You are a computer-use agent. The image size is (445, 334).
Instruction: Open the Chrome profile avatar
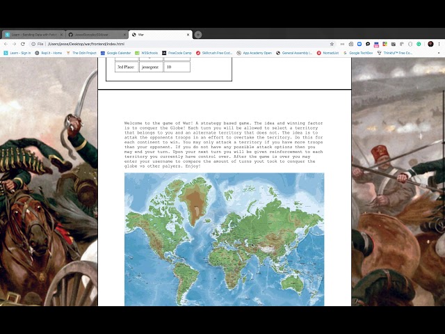tap(430, 44)
